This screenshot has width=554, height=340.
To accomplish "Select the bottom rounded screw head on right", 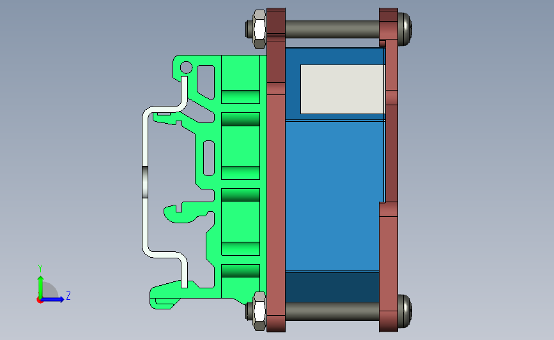I will (x=405, y=311).
